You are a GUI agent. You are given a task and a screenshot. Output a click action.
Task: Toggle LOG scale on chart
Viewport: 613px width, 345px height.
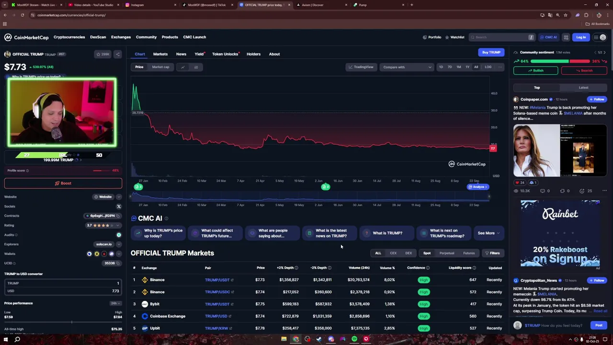click(x=488, y=67)
